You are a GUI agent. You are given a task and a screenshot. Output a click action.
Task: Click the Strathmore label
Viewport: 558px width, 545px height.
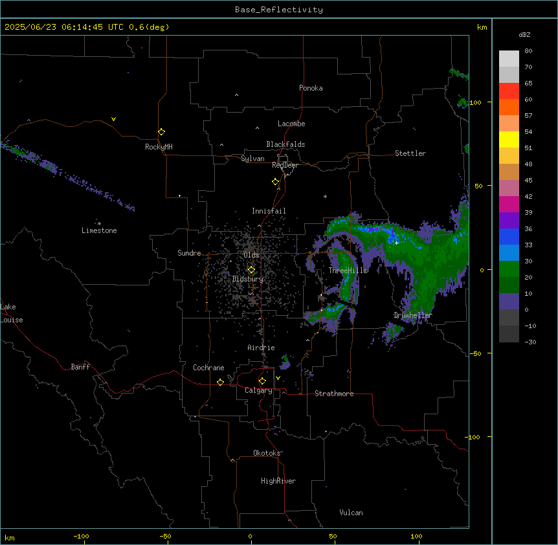click(x=334, y=394)
